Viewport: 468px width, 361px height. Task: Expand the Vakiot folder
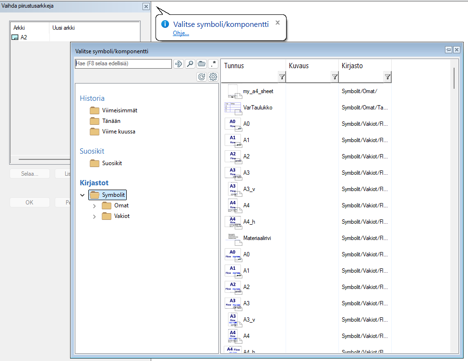tap(95, 217)
